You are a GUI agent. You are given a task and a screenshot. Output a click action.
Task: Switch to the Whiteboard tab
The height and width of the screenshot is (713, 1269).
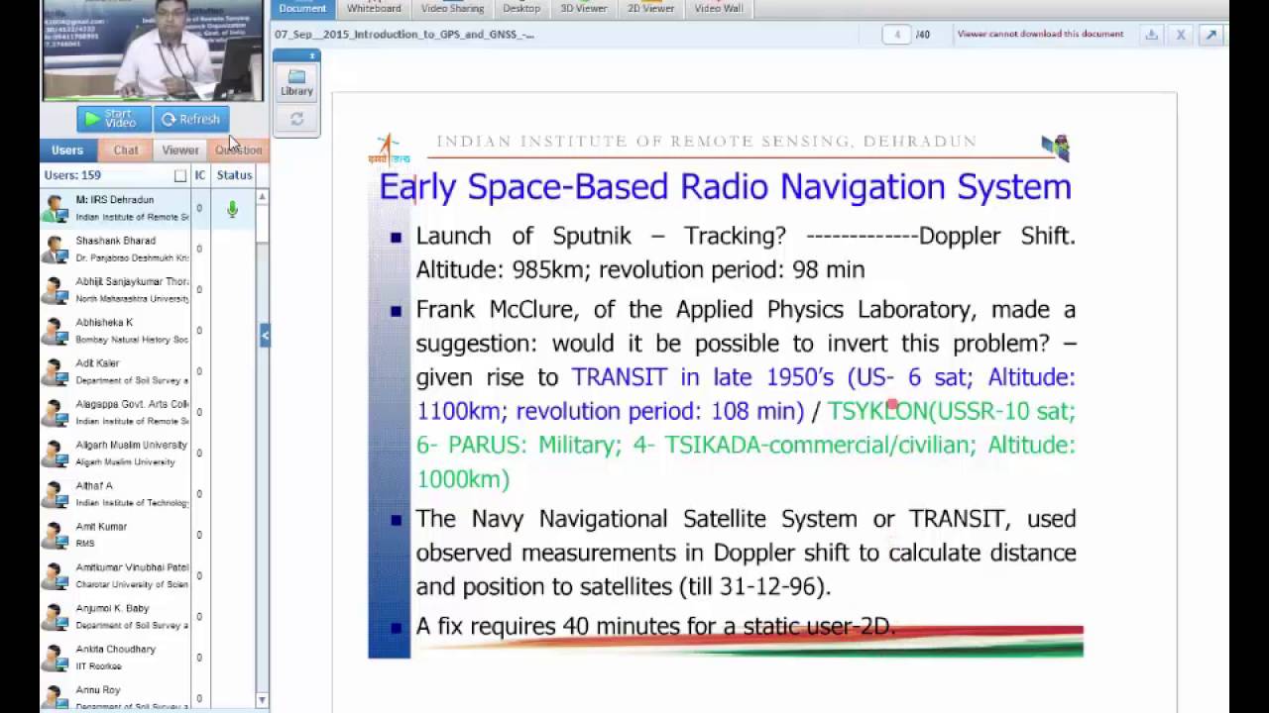374,8
